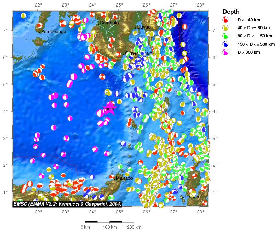Select the magenta NEIR star marker
The image size is (278, 232).
point(110,109)
